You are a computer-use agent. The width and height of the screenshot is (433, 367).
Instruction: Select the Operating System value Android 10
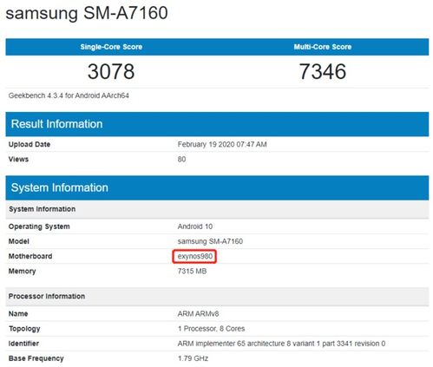click(195, 226)
